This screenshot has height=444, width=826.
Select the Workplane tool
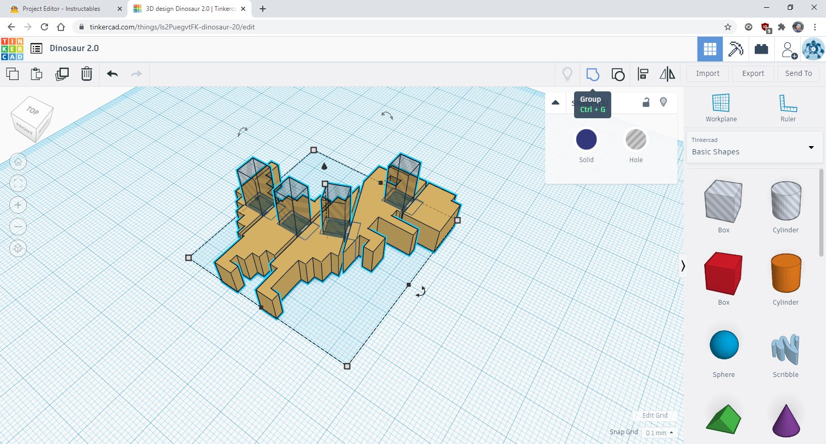tap(721, 108)
